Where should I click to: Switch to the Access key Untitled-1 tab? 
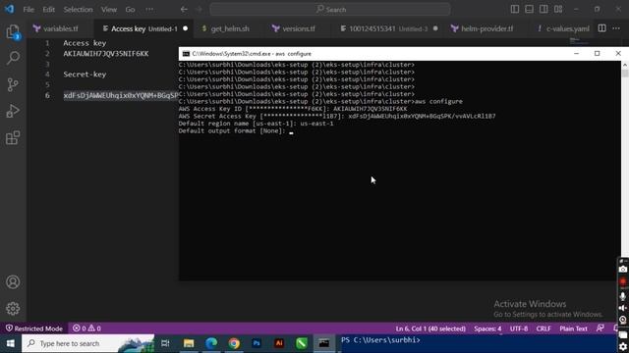pos(143,28)
